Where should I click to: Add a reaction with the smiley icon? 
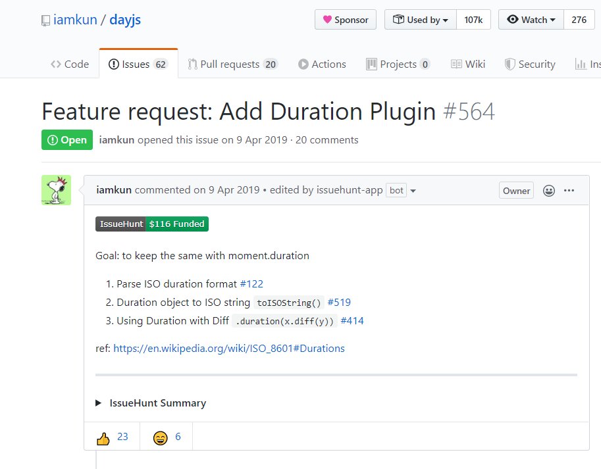click(x=549, y=190)
